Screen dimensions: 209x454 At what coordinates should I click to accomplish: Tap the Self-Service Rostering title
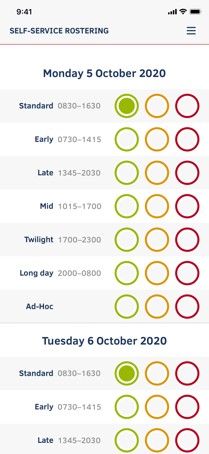(59, 31)
